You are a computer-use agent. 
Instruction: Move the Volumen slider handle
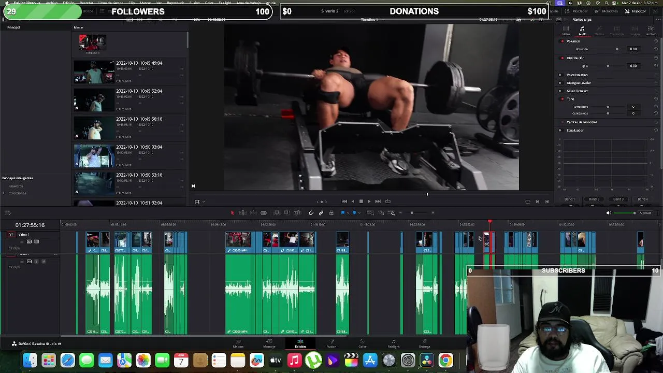[616, 49]
